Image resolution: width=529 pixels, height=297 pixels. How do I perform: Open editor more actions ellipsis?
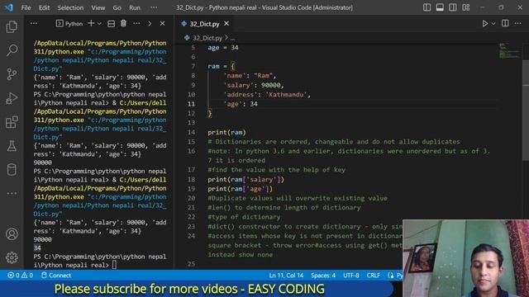[x=518, y=23]
